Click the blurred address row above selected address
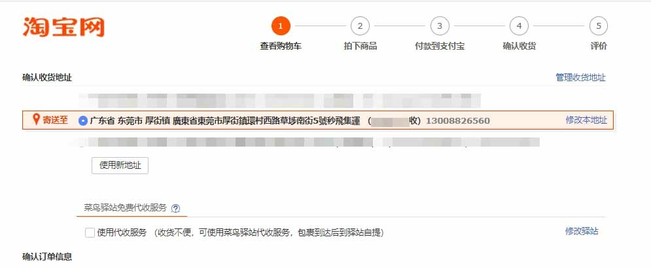 tap(280, 100)
